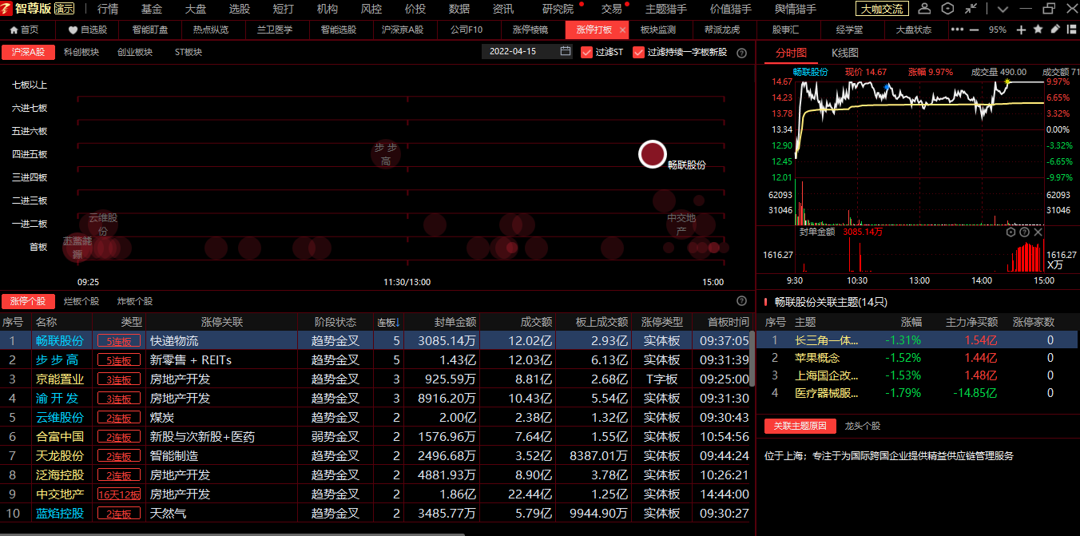Click the layout panel icon
1080x536 pixels.
1070,29
